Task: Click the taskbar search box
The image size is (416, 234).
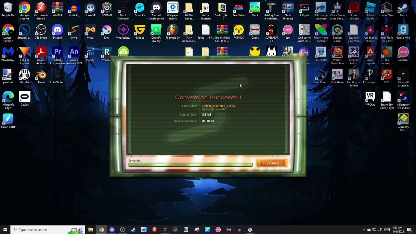Action: 48,230
